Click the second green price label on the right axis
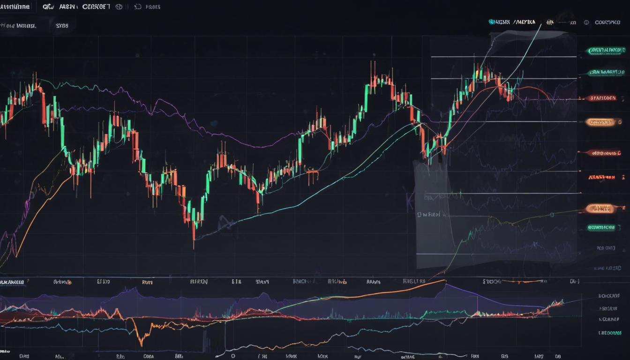This screenshot has width=630, height=360. [607, 73]
